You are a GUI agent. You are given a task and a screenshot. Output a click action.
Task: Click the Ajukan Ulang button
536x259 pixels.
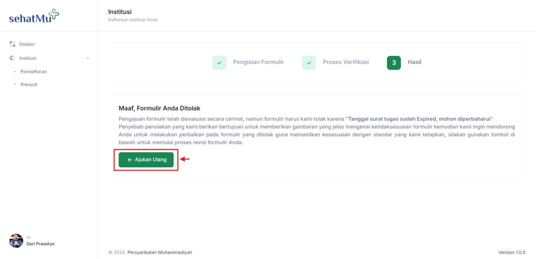tap(146, 160)
